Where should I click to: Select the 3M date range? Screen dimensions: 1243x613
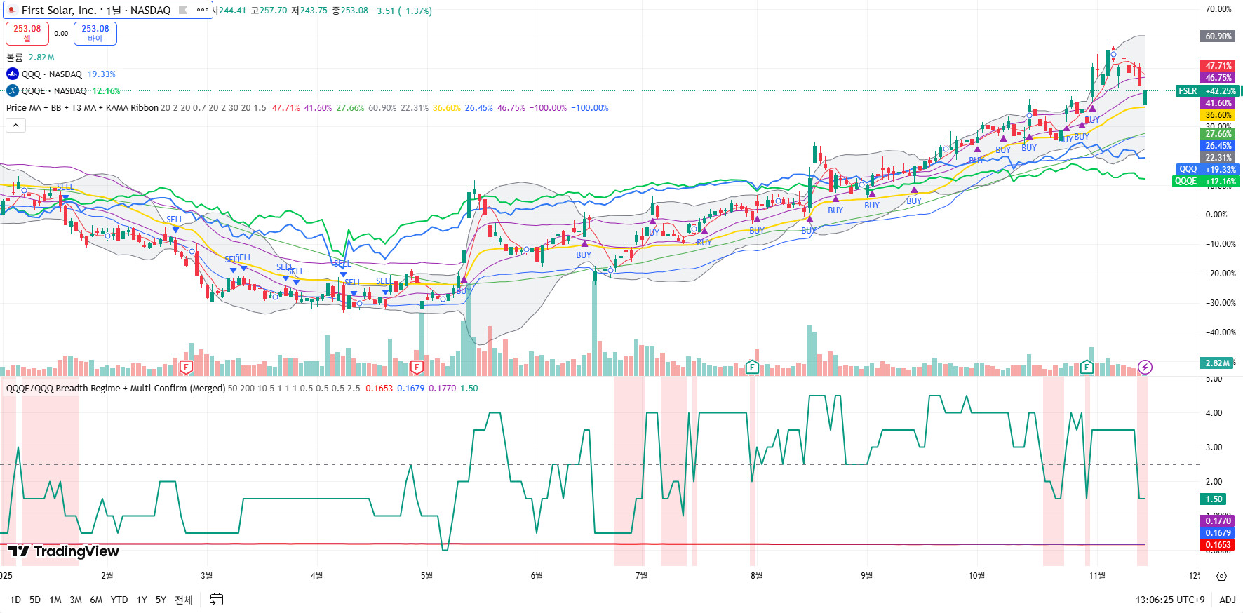click(x=76, y=600)
